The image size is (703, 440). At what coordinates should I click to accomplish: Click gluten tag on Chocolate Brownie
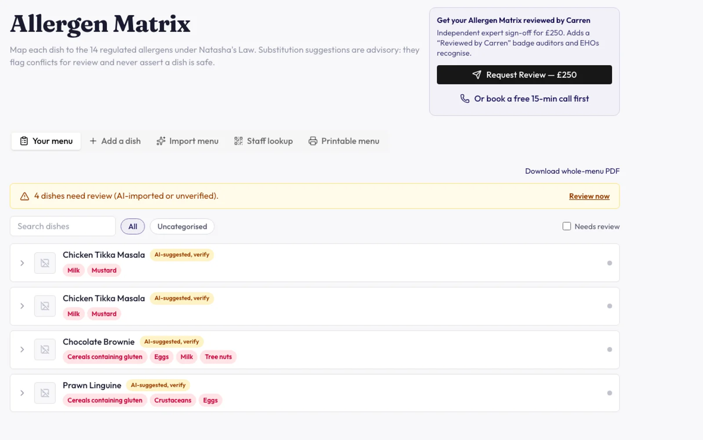105,356
